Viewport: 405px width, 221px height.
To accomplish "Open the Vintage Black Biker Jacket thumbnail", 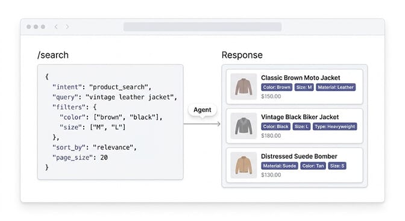I will pyautogui.click(x=243, y=126).
